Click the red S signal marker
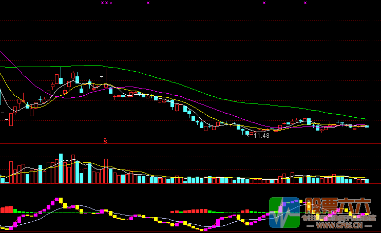 coord(105,140)
